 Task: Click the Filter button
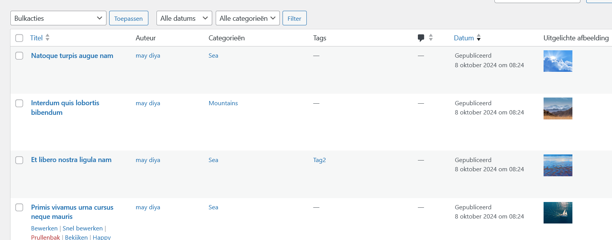pyautogui.click(x=294, y=18)
